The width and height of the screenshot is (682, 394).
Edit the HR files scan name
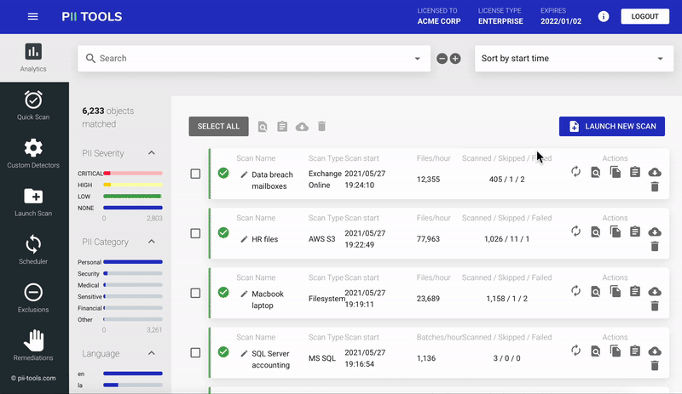click(x=244, y=239)
